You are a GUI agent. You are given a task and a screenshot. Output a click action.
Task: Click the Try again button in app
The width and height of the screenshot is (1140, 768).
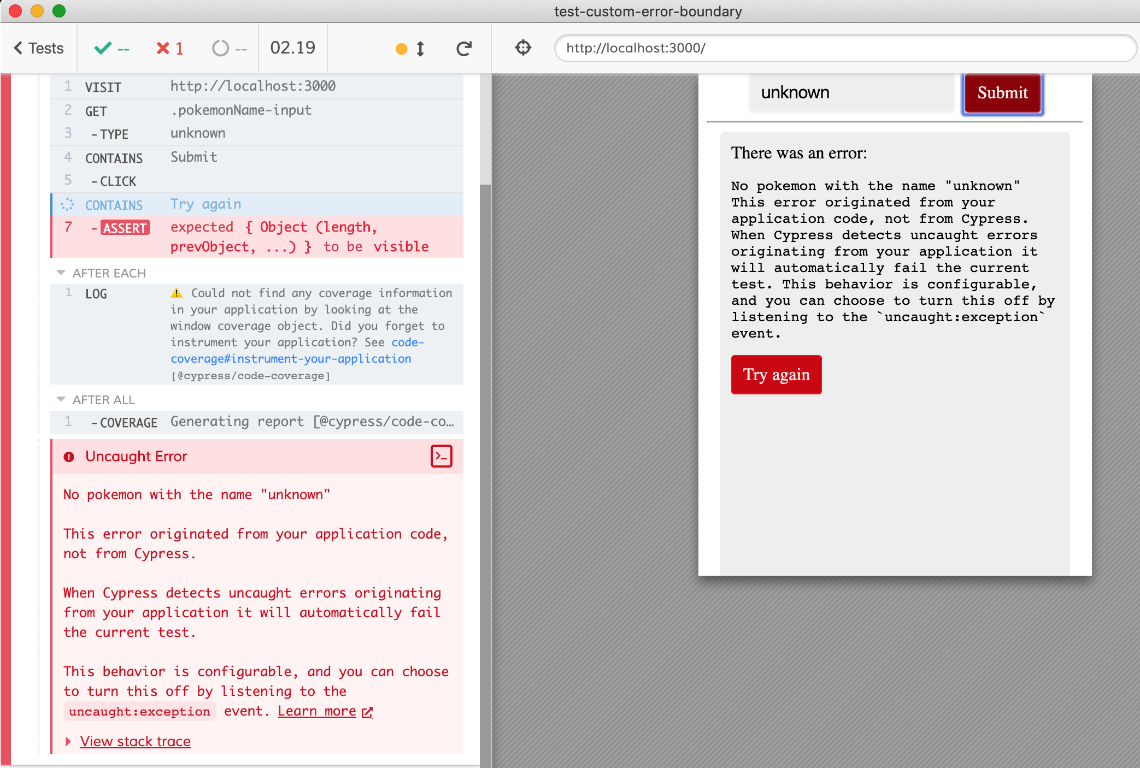pos(776,375)
